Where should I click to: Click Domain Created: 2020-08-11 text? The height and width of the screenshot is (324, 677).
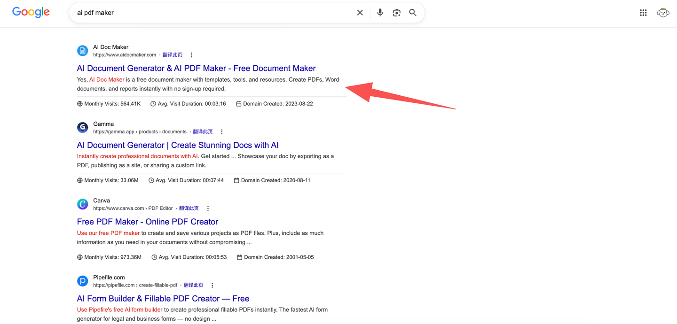coord(276,180)
